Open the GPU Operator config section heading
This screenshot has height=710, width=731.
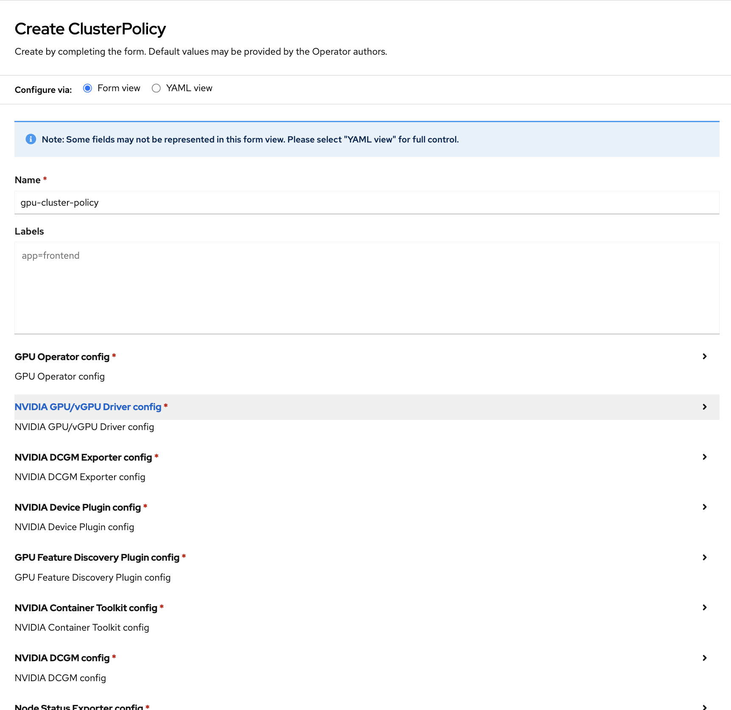[x=62, y=357]
